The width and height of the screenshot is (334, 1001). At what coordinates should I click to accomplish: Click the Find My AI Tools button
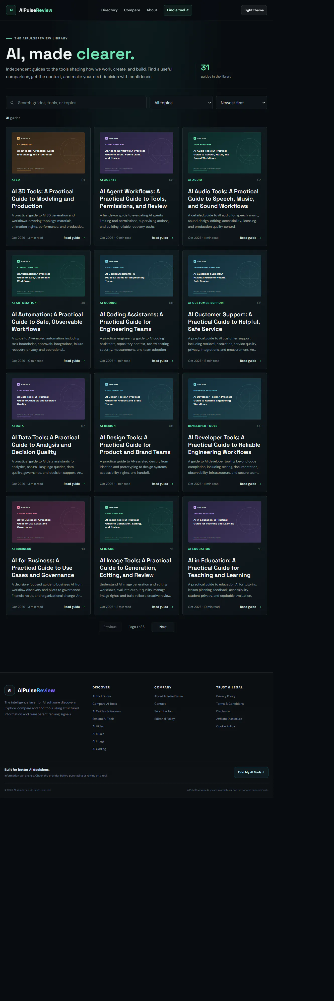(251, 772)
